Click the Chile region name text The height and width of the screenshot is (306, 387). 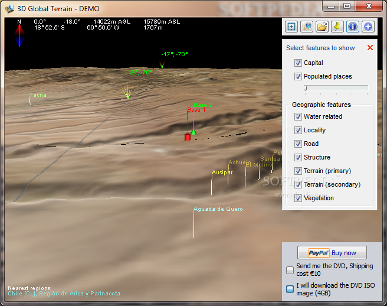coord(64,294)
